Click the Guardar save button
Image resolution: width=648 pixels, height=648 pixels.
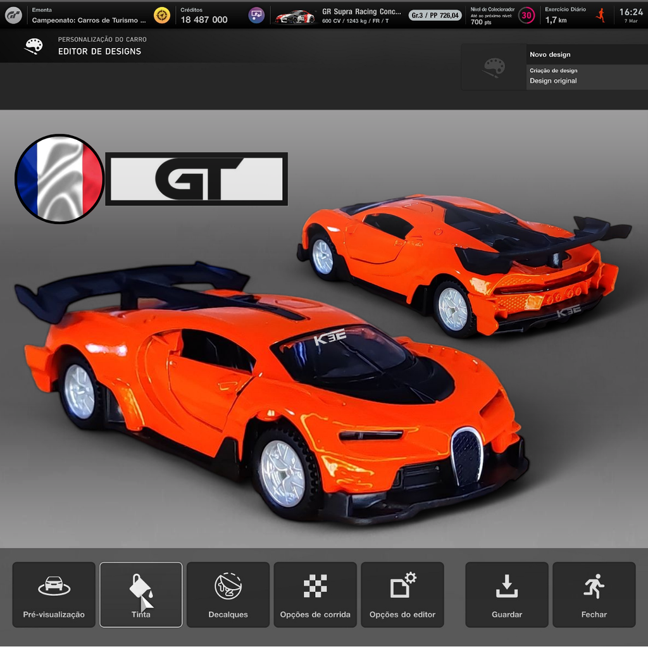tap(507, 594)
